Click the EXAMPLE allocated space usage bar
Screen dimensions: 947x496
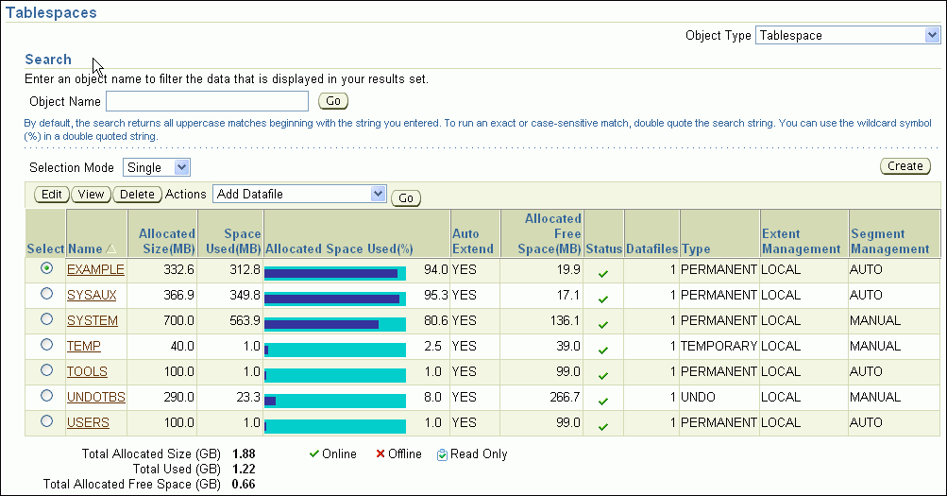tap(334, 273)
